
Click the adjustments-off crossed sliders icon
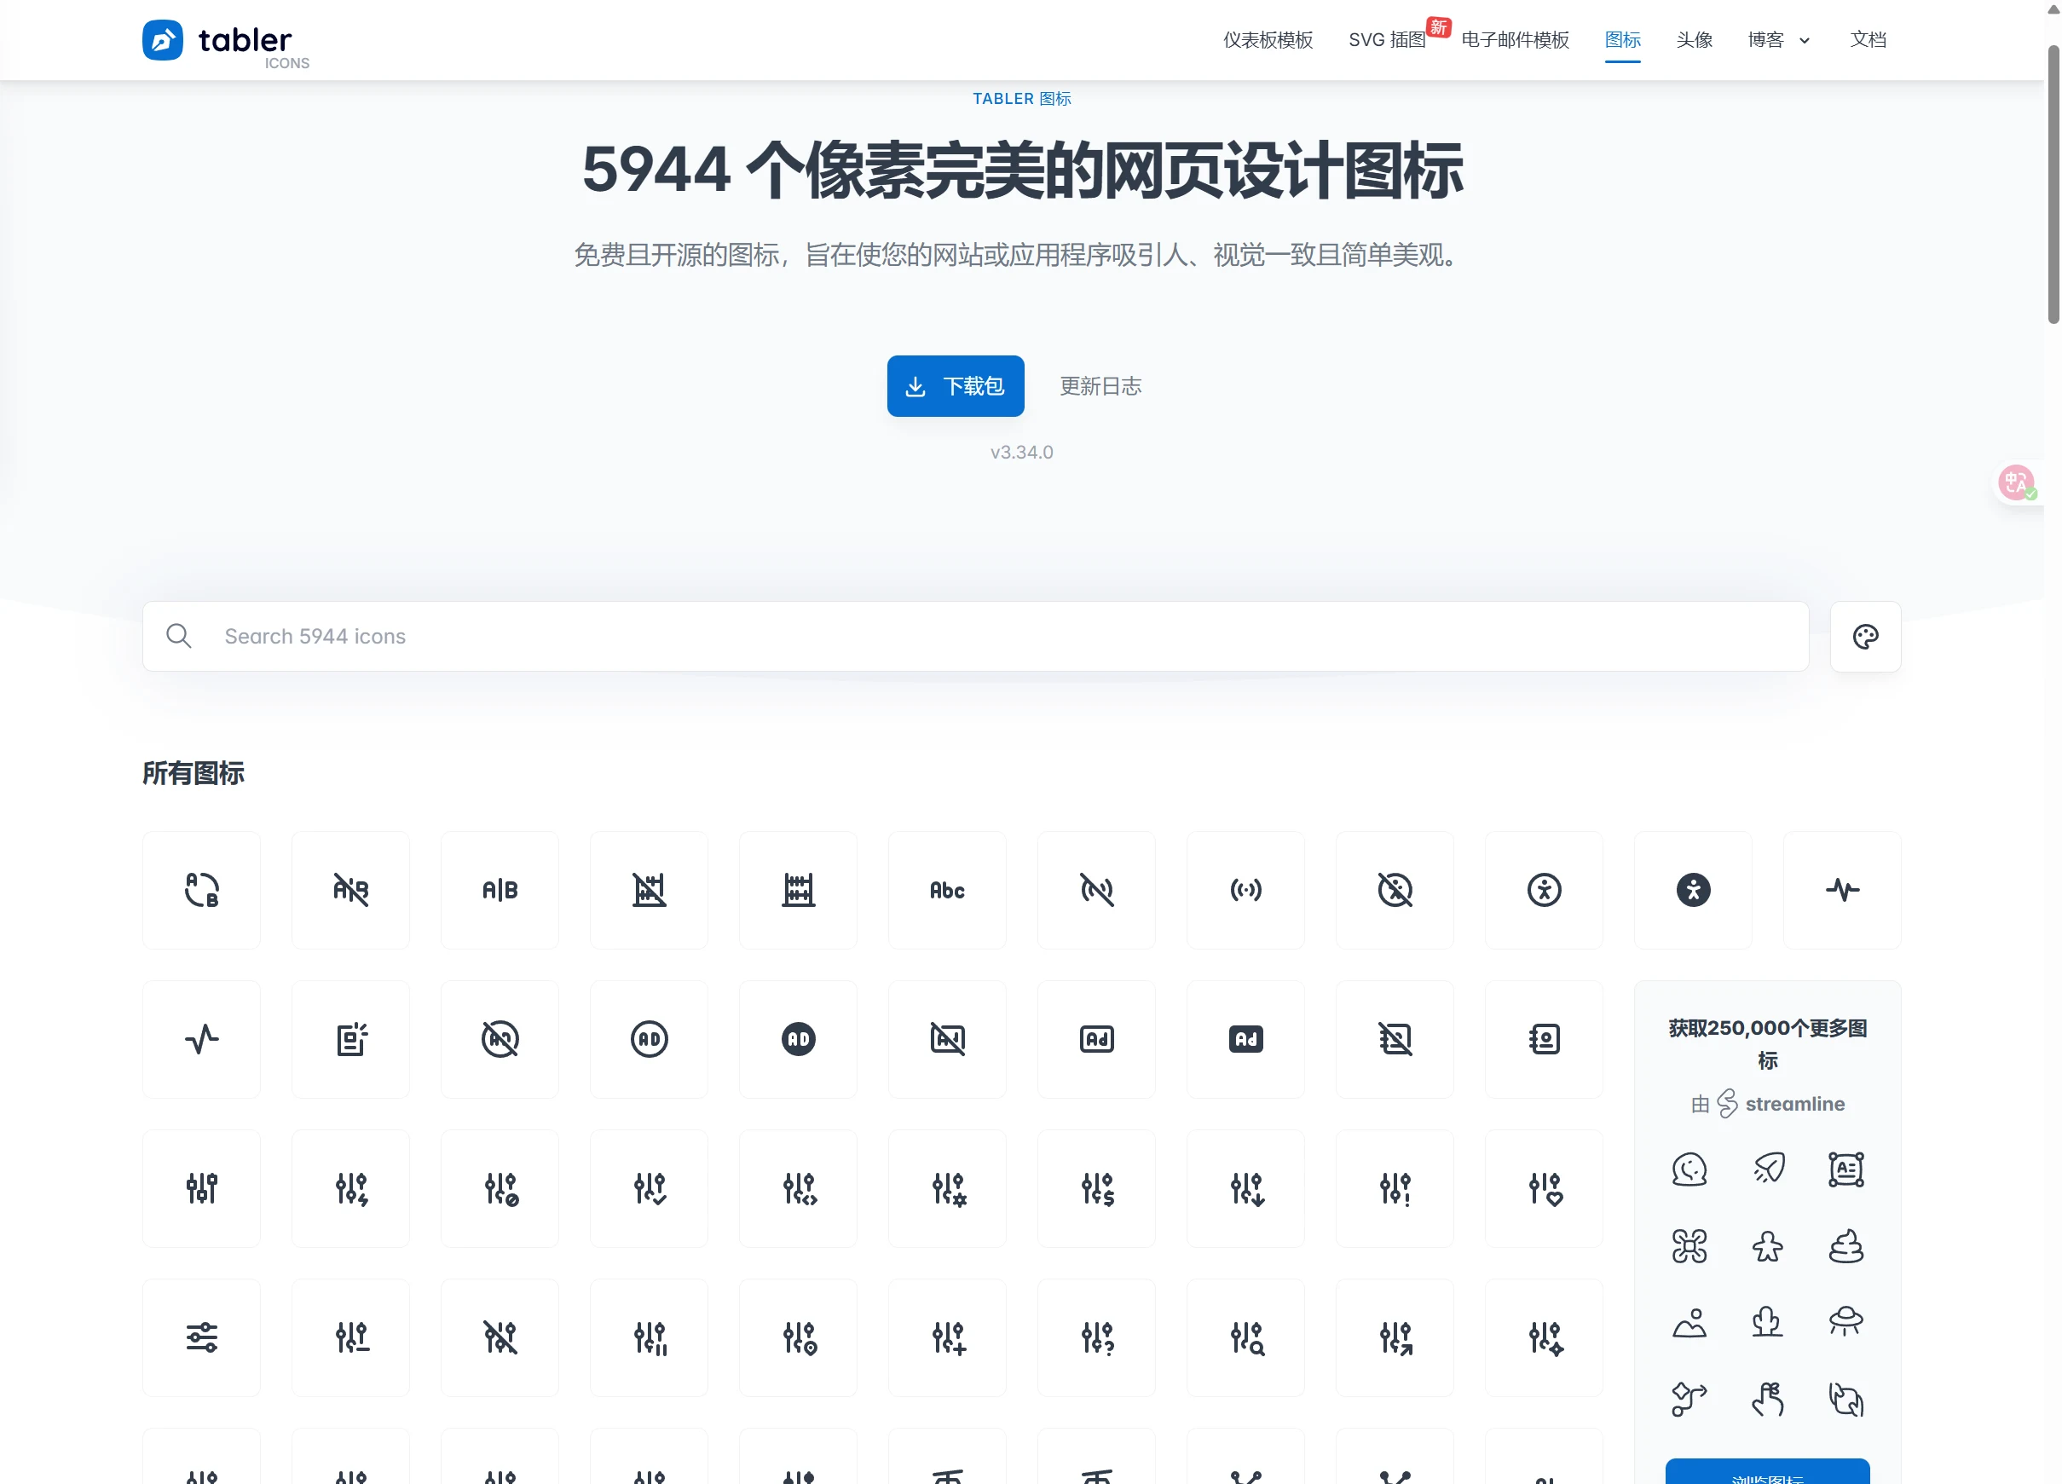[500, 1337]
